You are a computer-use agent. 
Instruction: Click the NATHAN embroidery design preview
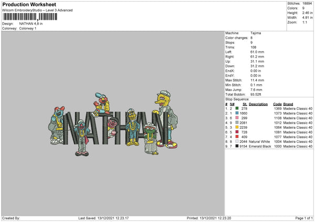click(113, 123)
